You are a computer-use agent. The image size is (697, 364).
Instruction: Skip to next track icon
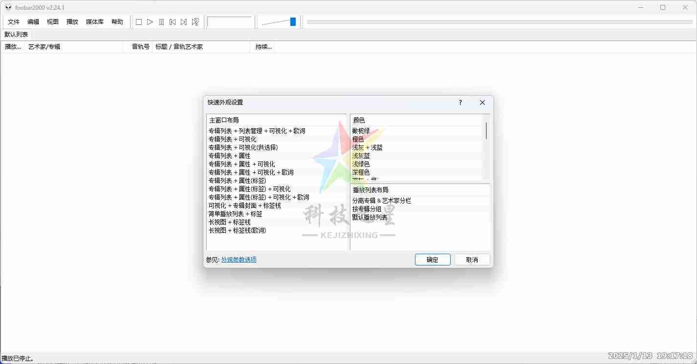tap(184, 22)
